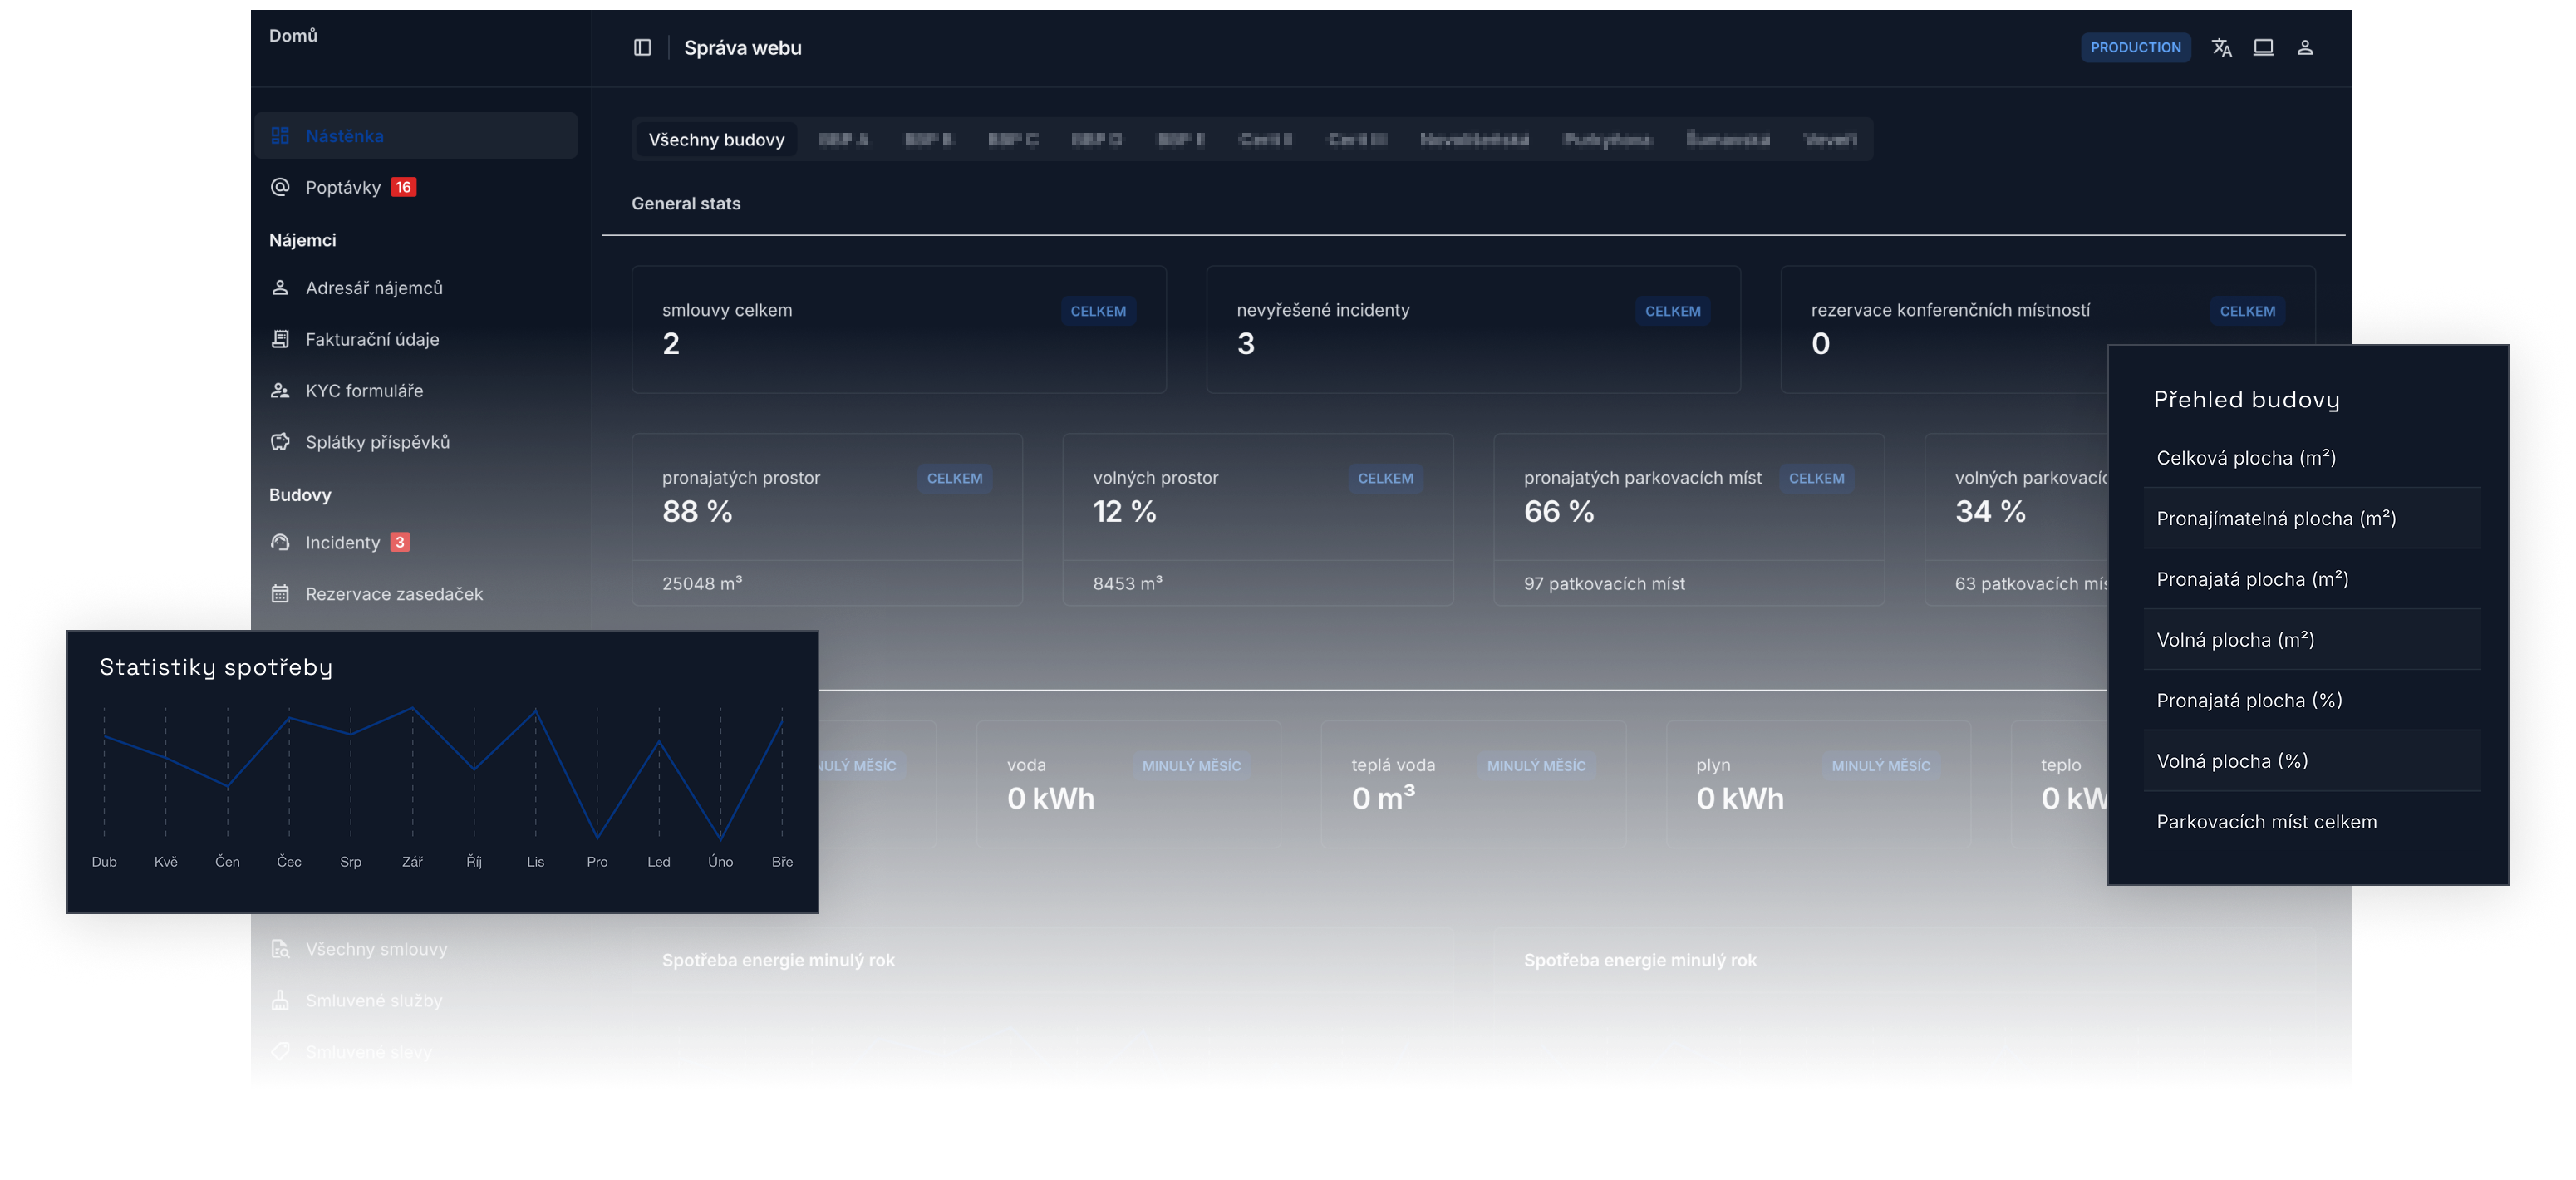Image resolution: width=2576 pixels, height=1180 pixels.
Task: Click the 25048 m³ text
Action: (702, 583)
